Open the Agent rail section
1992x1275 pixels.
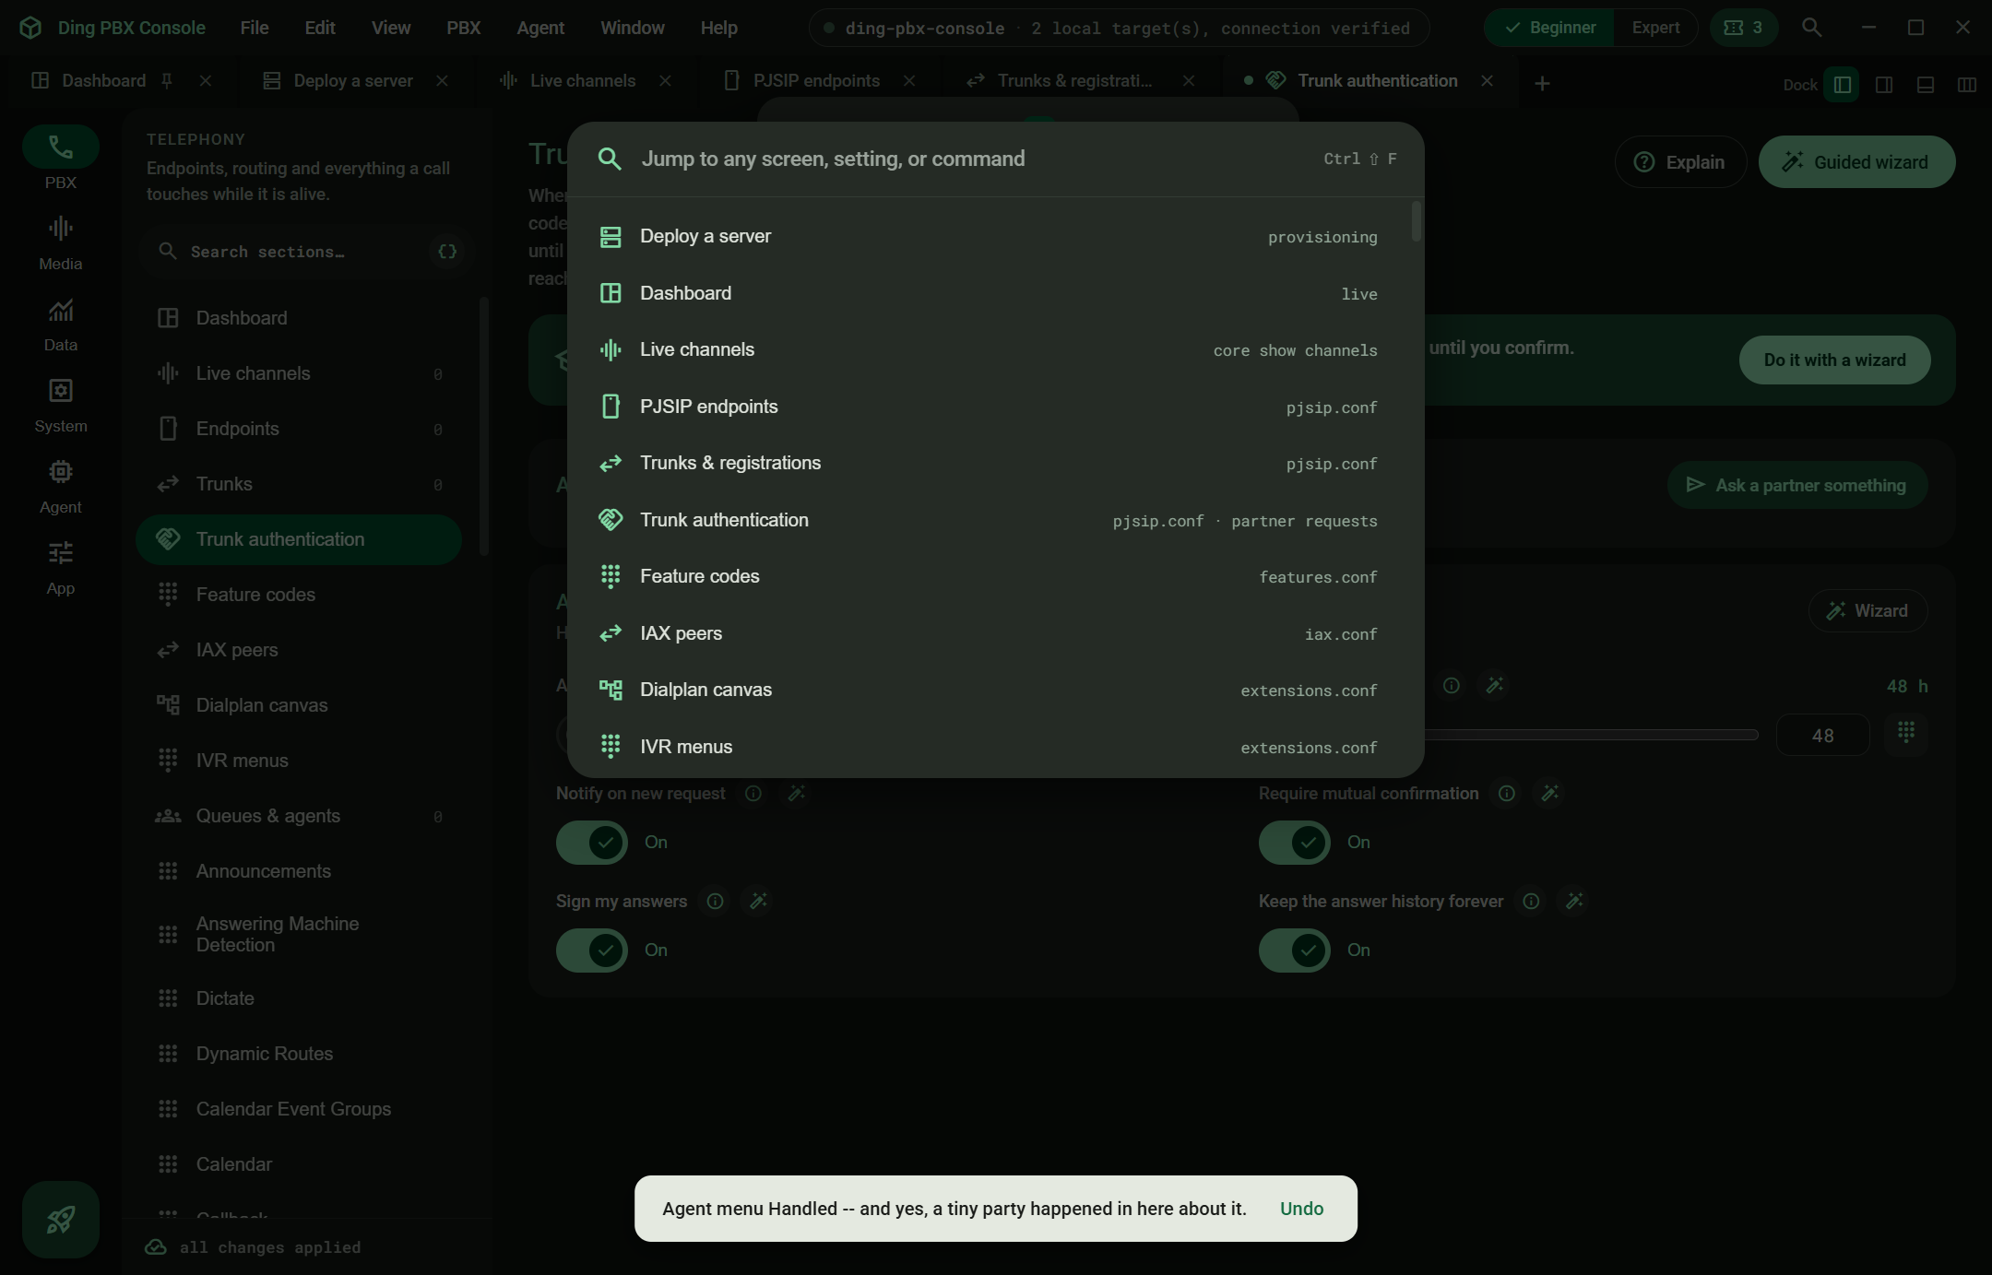click(x=60, y=486)
